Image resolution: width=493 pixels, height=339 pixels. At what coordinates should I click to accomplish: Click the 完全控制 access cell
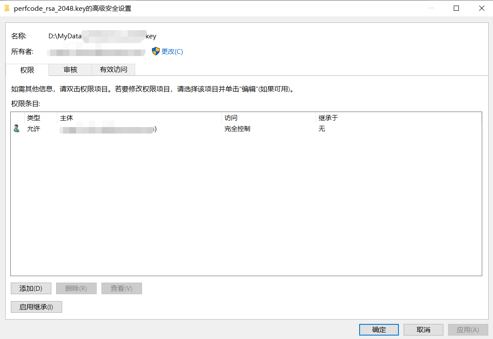coord(237,128)
